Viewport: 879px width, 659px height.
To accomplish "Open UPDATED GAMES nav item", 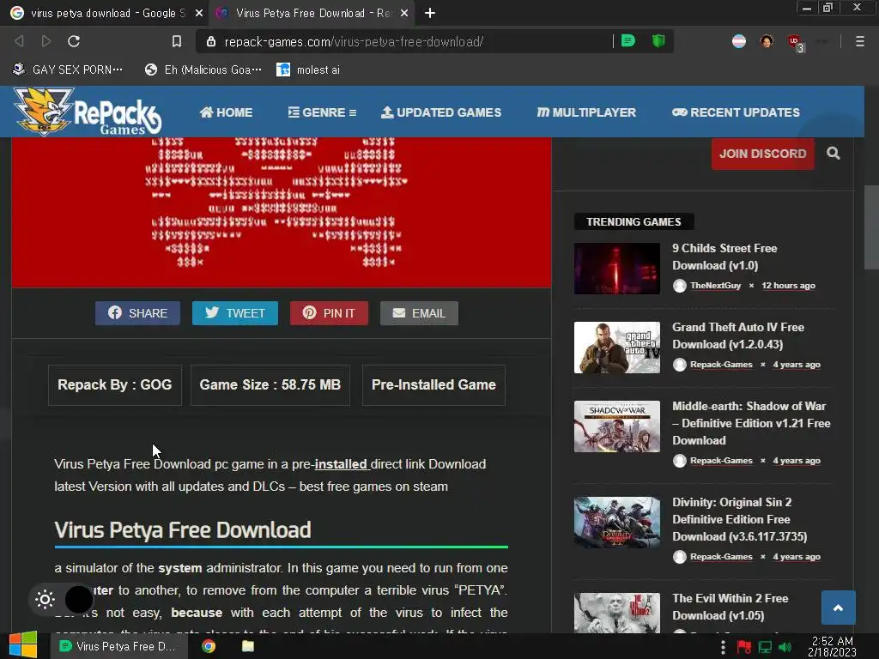I will pos(441,112).
